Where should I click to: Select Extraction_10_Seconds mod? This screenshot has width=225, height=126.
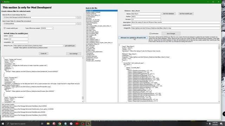[102, 20]
